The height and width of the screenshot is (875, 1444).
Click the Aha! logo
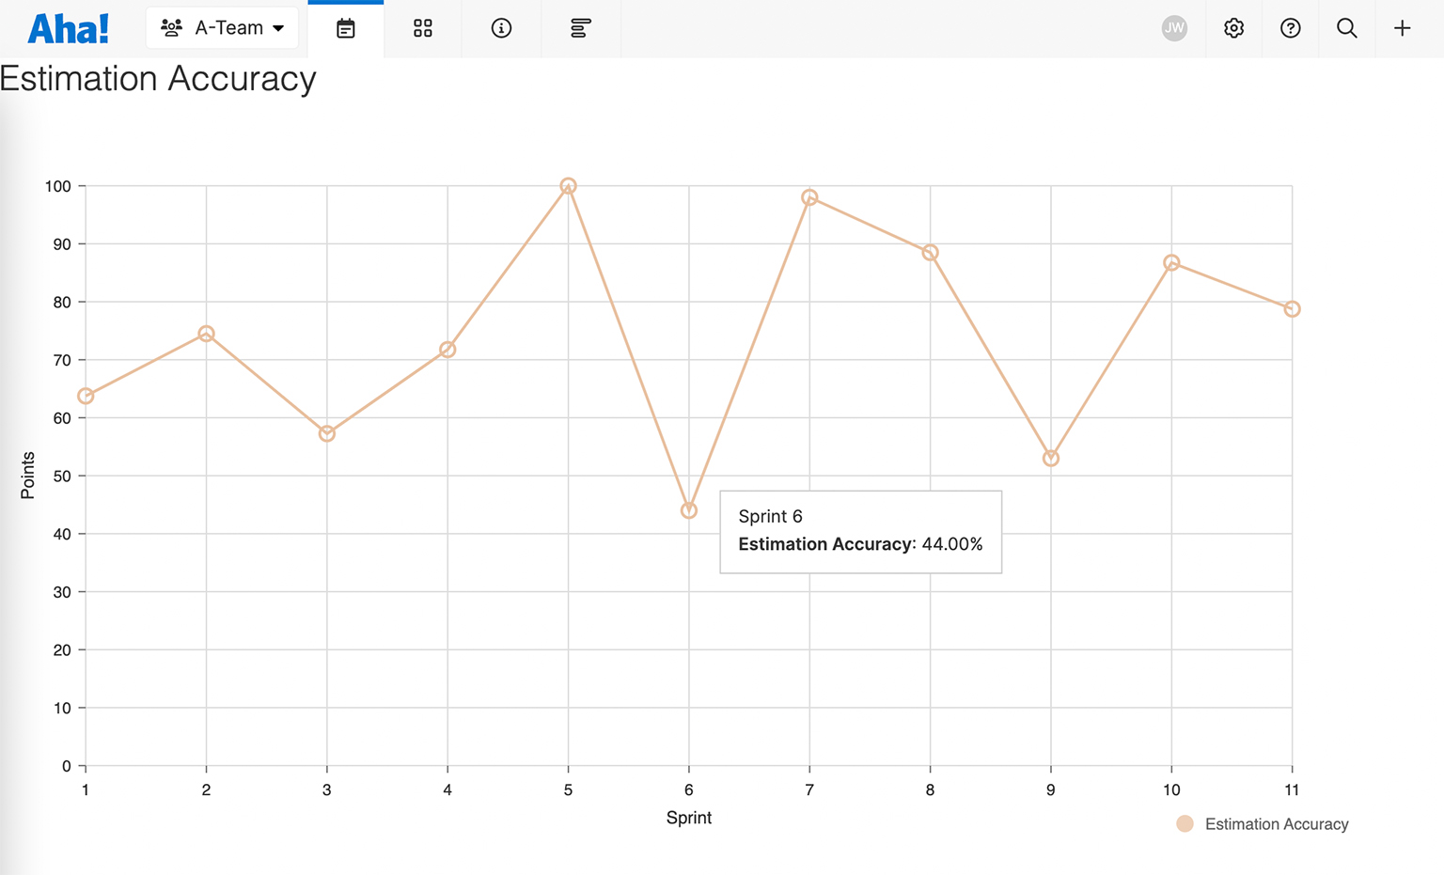click(67, 27)
